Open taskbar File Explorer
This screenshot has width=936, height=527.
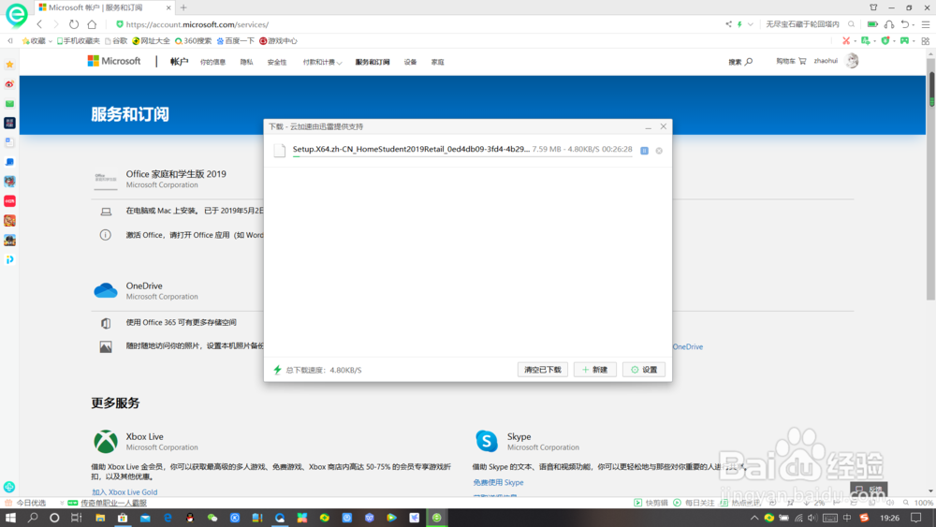100,518
